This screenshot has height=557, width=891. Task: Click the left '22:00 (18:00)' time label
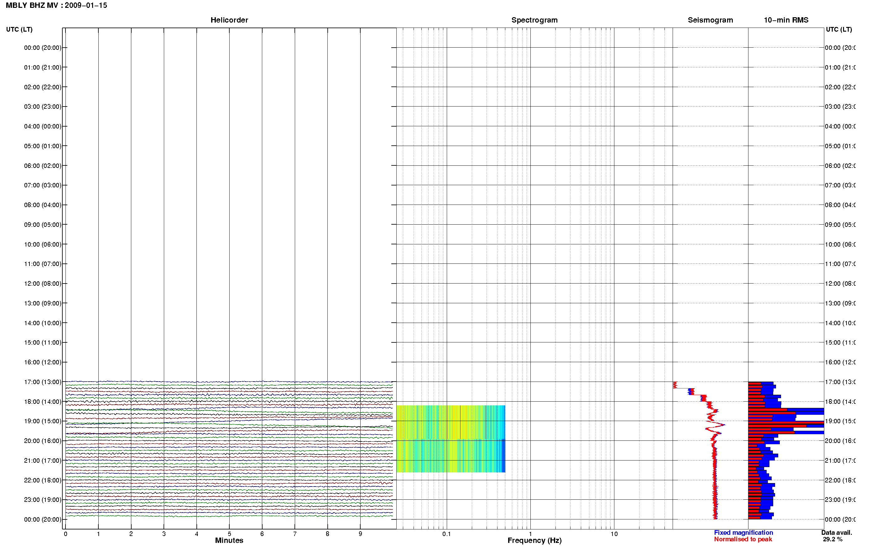point(43,480)
